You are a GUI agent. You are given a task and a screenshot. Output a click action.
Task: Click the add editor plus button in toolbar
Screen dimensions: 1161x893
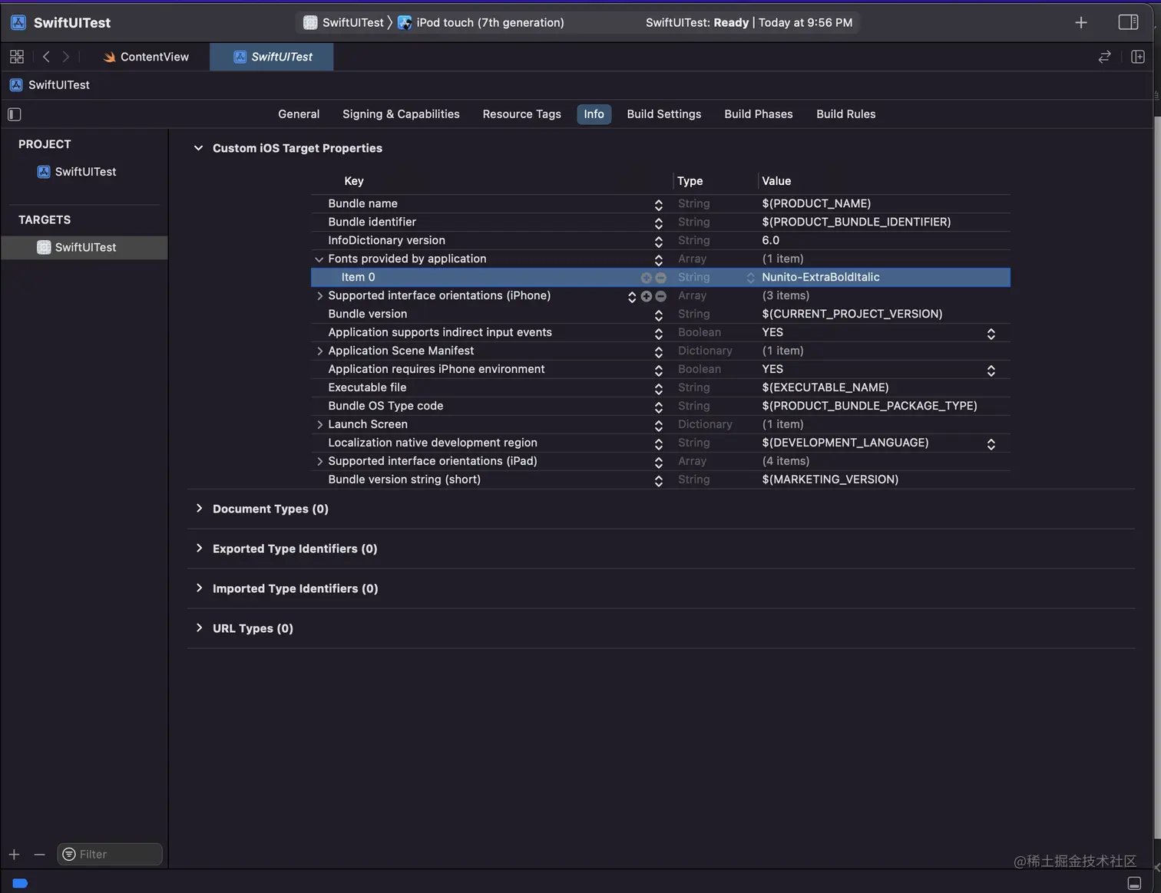click(1081, 22)
